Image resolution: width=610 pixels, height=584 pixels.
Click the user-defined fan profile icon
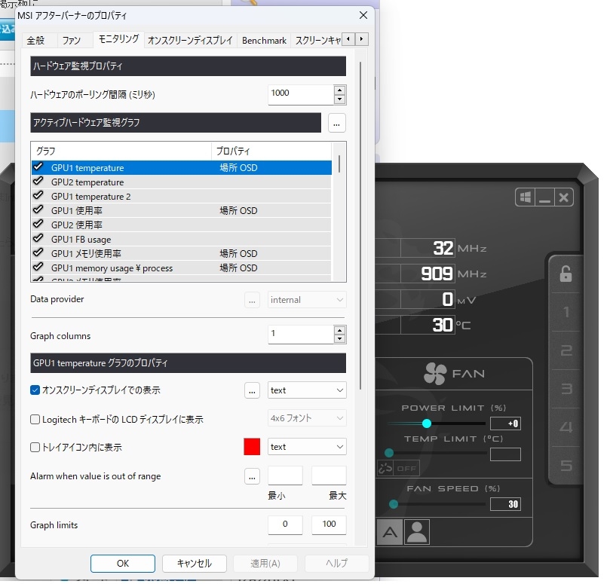click(417, 532)
